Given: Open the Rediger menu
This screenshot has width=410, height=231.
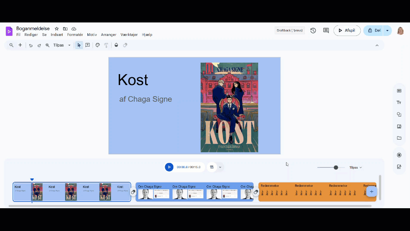Looking at the screenshot, I should pyautogui.click(x=31, y=35).
